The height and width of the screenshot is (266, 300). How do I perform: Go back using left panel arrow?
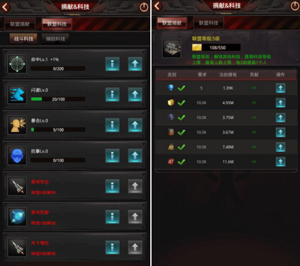pyautogui.click(x=6, y=7)
